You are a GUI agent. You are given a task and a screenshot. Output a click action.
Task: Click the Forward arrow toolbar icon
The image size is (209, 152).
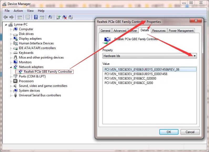pos(12,17)
